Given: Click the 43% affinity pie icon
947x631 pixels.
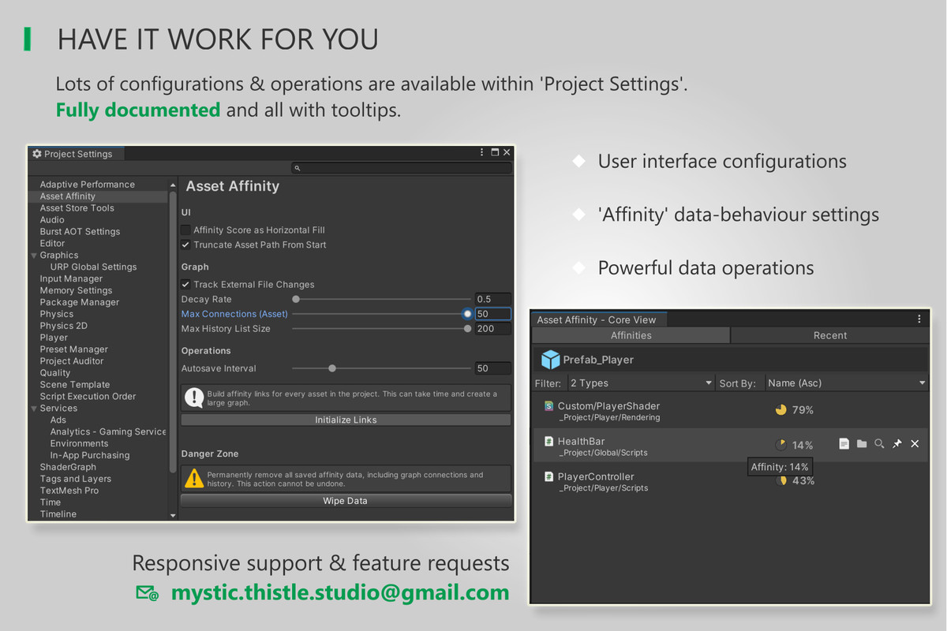Looking at the screenshot, I should (781, 480).
